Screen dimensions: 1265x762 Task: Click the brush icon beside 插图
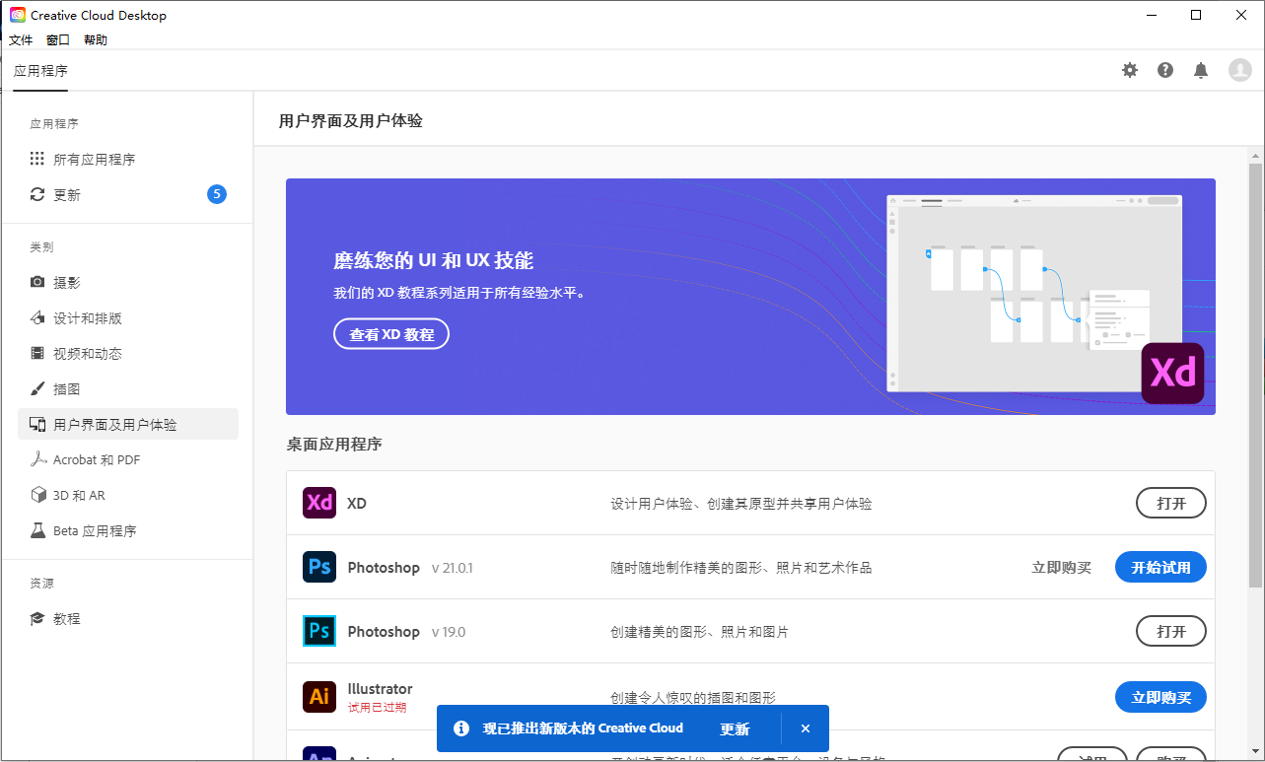(37, 388)
